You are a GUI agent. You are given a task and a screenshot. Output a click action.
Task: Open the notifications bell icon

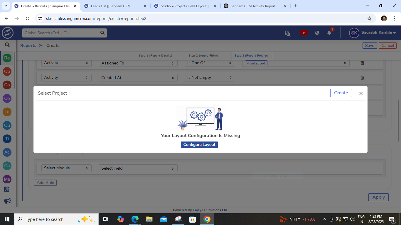click(329, 33)
